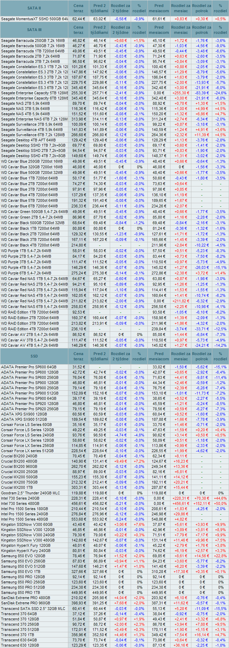The height and width of the screenshot is (648, 229).
Task: Click Corsair Force LX series 512GB name
Action: click(28, 451)
